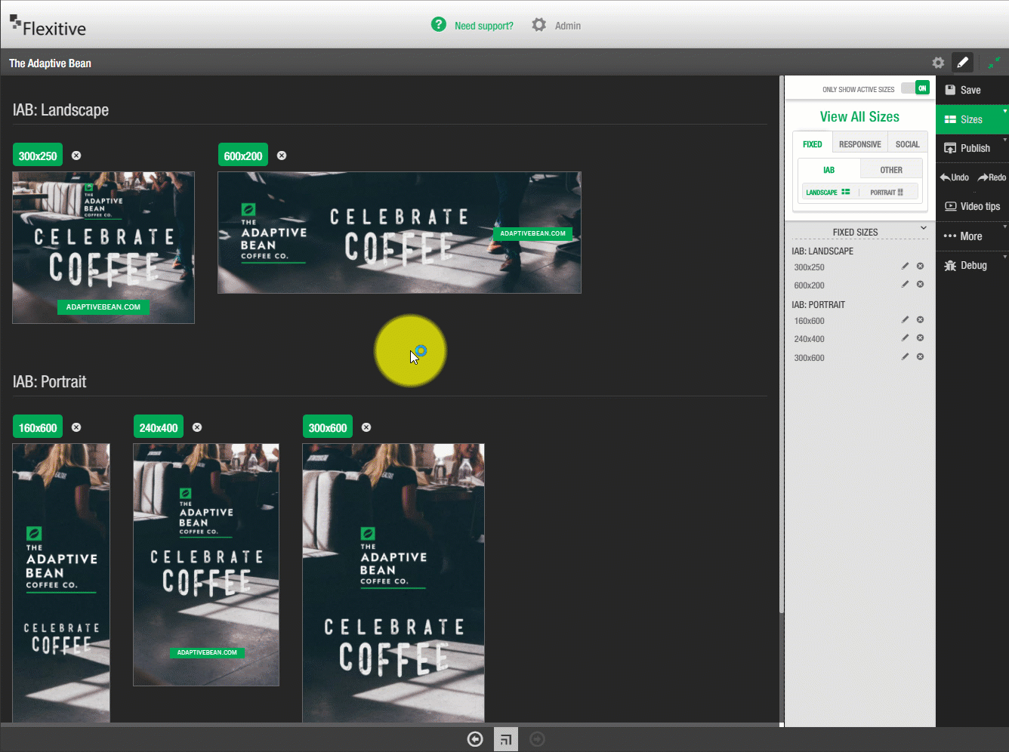
Task: Select the OTHER tab
Action: pos(891,170)
